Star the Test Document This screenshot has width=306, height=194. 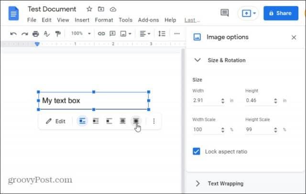click(x=89, y=9)
